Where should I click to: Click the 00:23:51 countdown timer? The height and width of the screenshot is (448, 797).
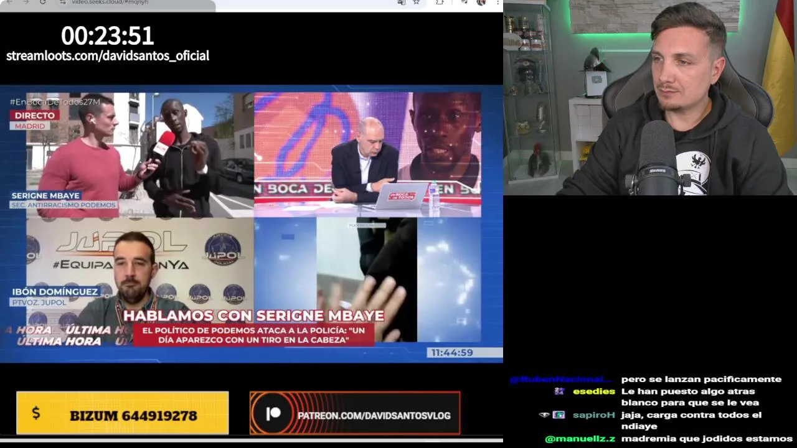coord(108,35)
